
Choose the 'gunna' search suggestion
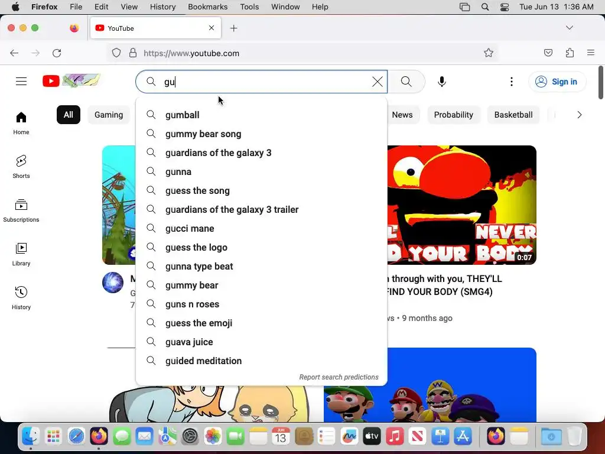(x=262, y=172)
